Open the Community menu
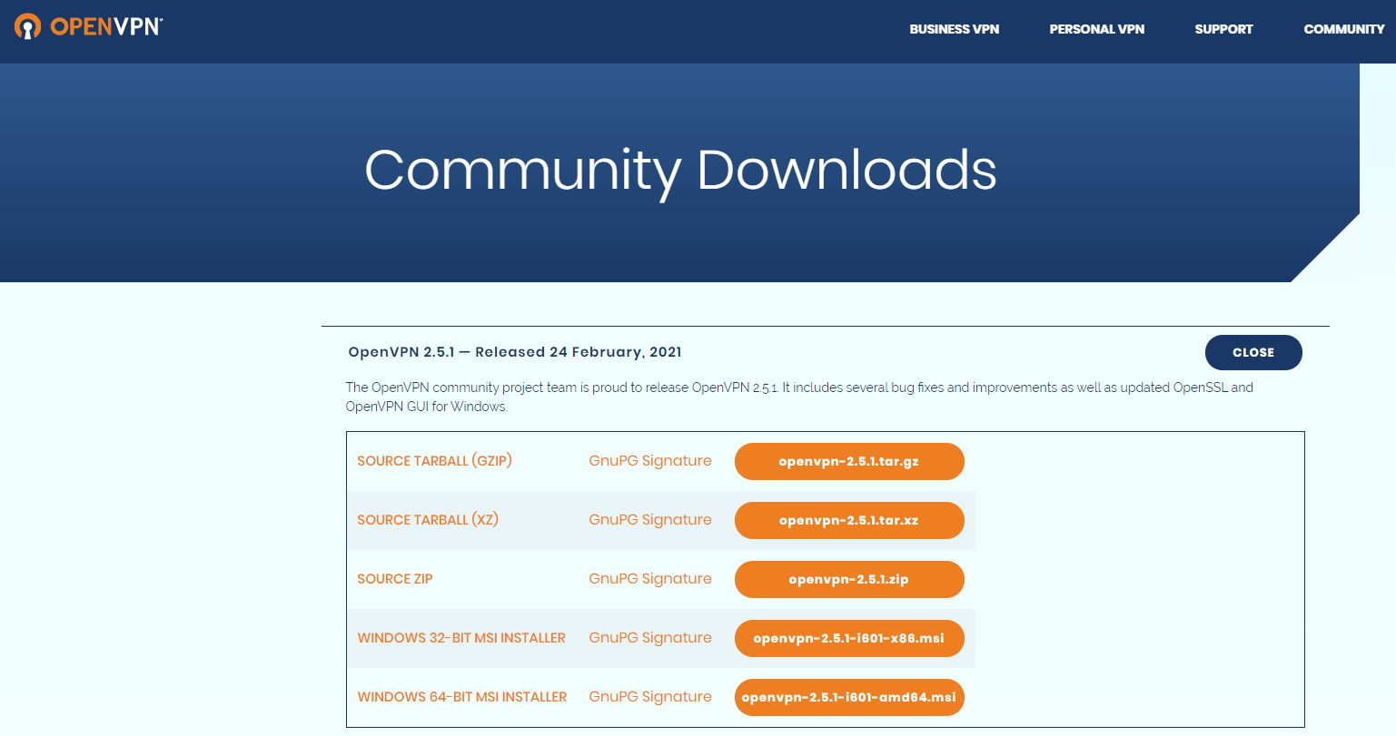1396x736 pixels. tap(1344, 29)
